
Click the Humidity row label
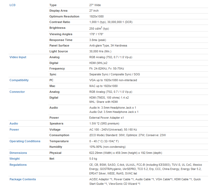tap(56, 147)
